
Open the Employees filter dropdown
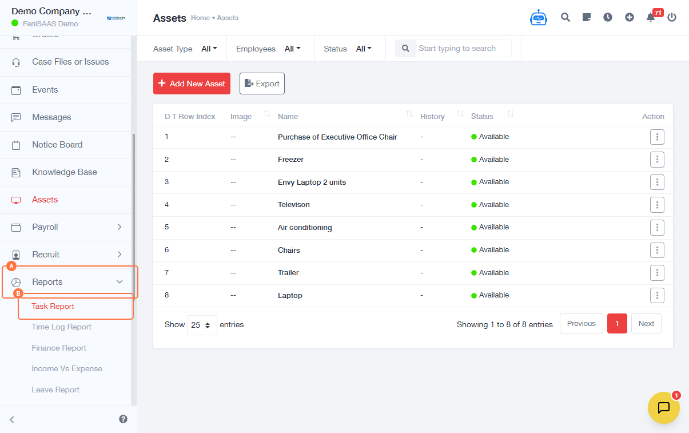[x=292, y=49]
